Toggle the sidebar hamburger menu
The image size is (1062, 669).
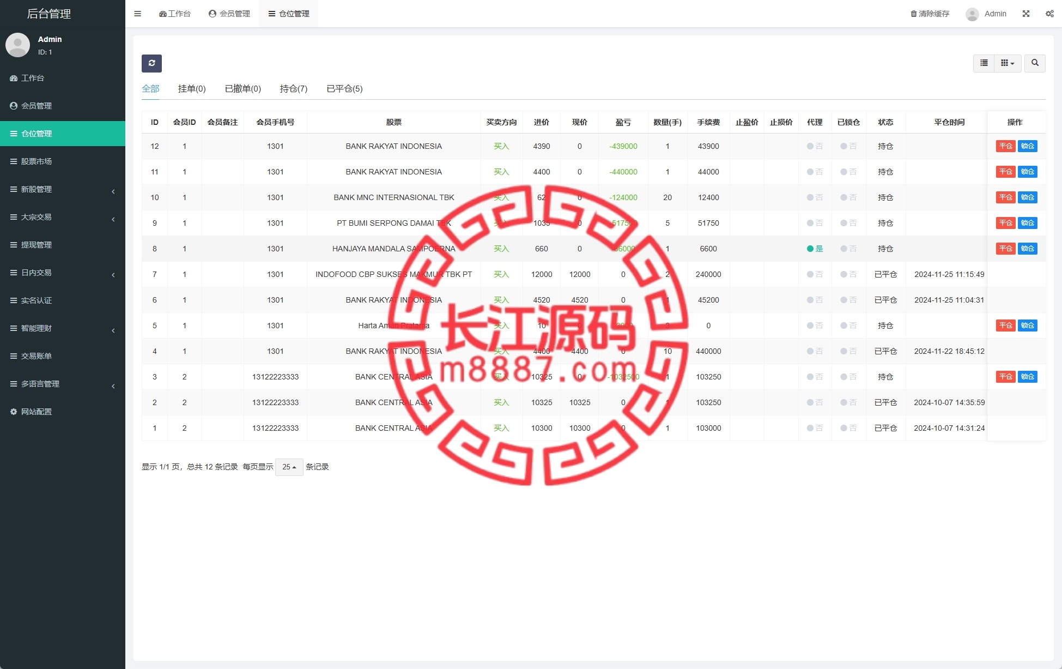coord(138,14)
